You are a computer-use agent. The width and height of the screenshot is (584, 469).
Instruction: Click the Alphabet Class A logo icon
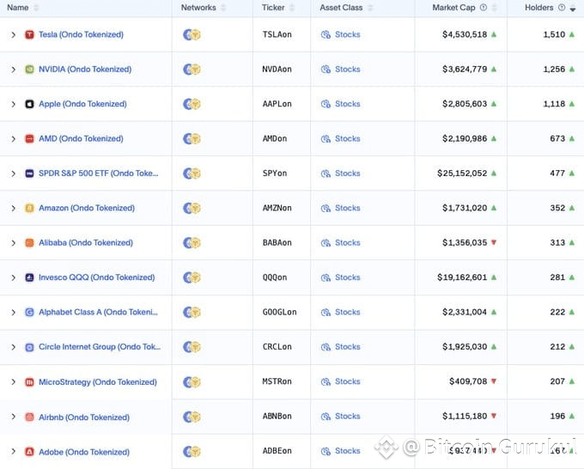pyautogui.click(x=30, y=313)
